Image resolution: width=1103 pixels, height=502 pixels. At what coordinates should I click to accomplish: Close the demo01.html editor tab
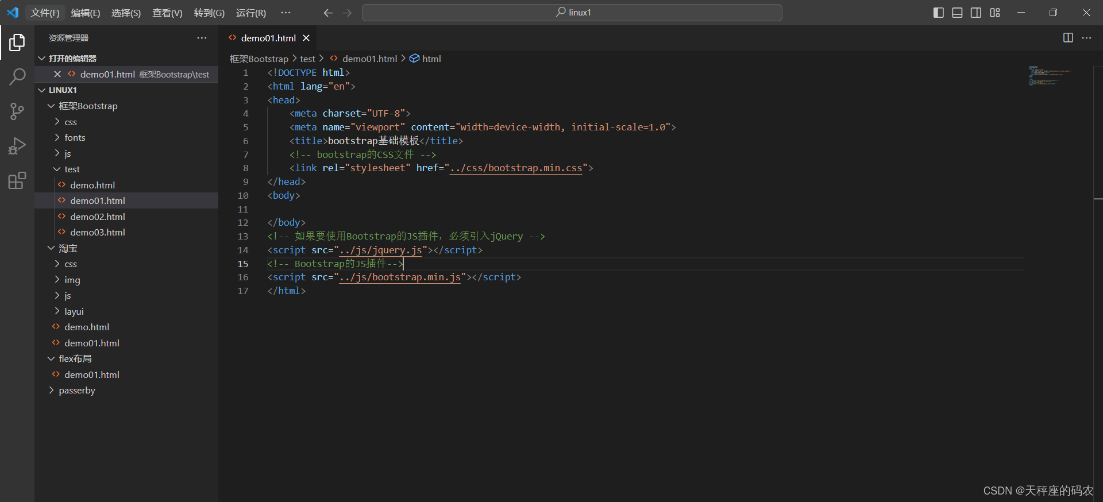(x=306, y=38)
